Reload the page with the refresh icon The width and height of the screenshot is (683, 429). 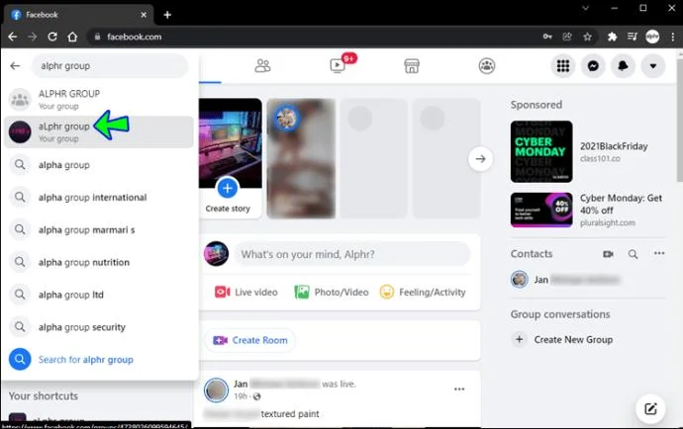tap(52, 37)
